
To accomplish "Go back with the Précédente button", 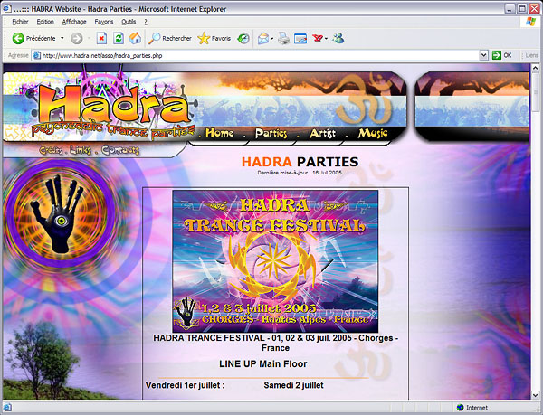I will click(33, 38).
